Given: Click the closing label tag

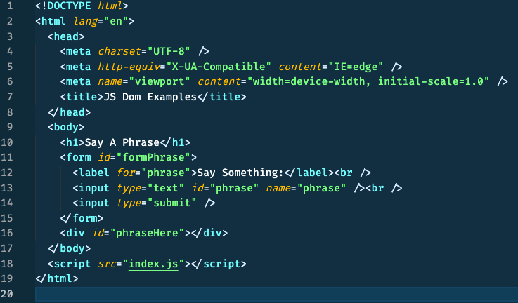Looking at the screenshot, I should (x=309, y=173).
